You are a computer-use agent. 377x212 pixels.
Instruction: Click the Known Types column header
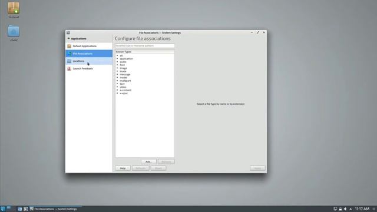[x=145, y=52]
